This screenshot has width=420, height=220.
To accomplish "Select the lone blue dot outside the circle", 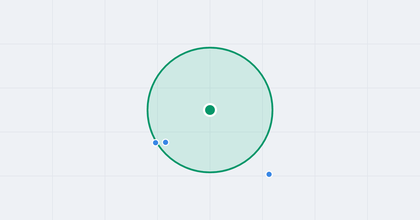I will [269, 174].
